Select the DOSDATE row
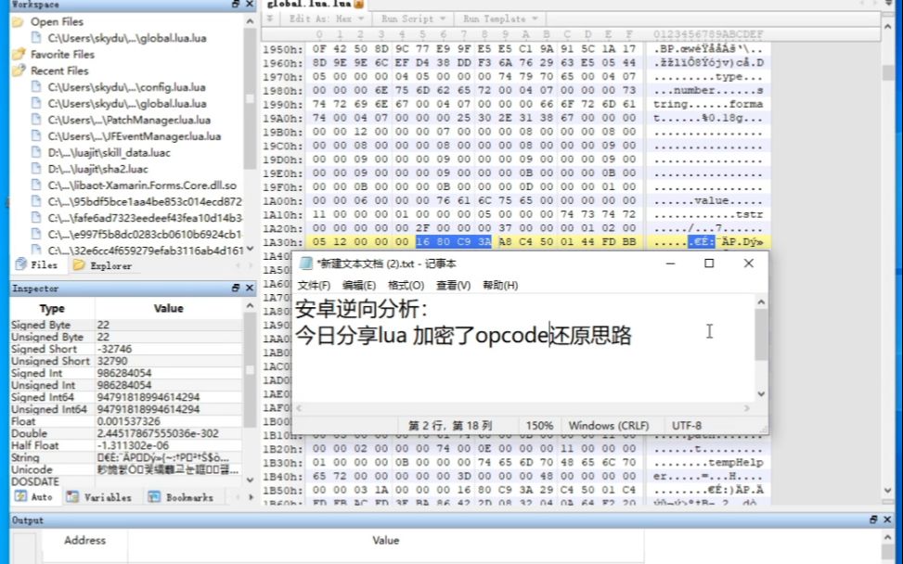This screenshot has width=903, height=564. [x=126, y=481]
